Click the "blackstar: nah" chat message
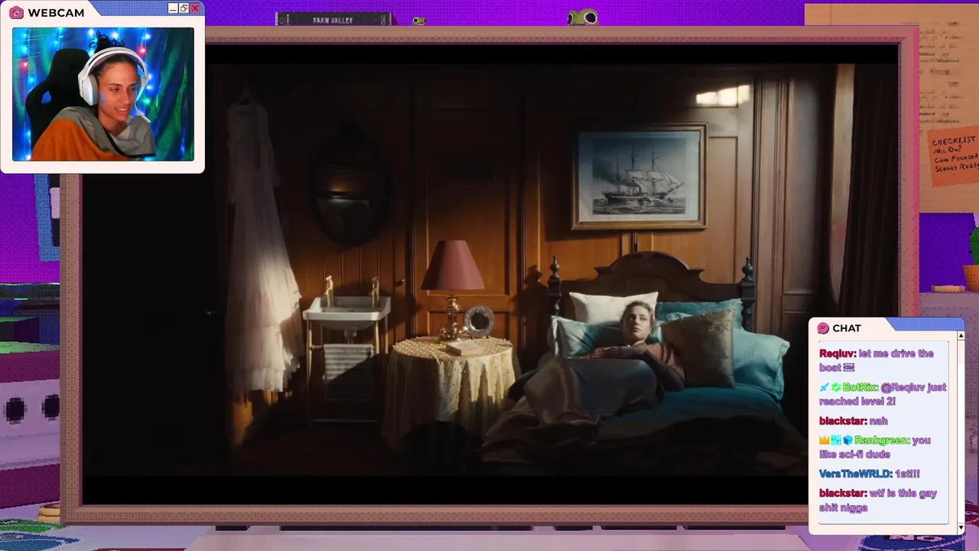The image size is (979, 551). (854, 421)
